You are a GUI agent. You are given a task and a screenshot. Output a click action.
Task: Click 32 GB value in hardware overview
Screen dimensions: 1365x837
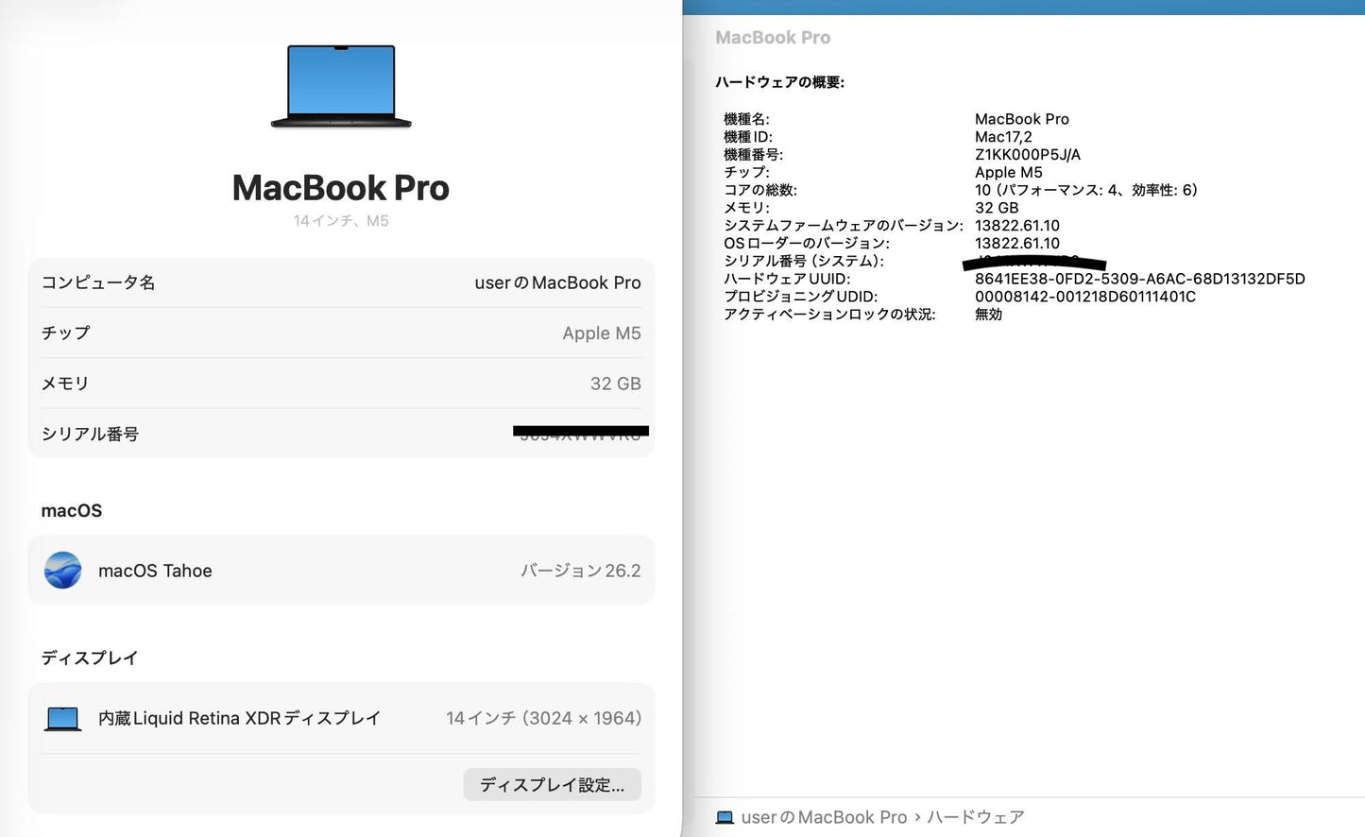pyautogui.click(x=997, y=208)
